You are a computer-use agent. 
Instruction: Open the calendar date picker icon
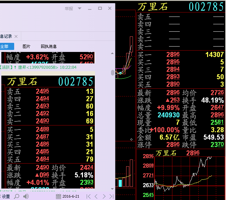click(58, 196)
